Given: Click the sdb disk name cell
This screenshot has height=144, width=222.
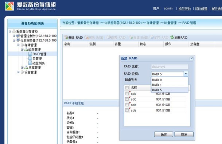Looking at the screenshot, I should point(133,94).
